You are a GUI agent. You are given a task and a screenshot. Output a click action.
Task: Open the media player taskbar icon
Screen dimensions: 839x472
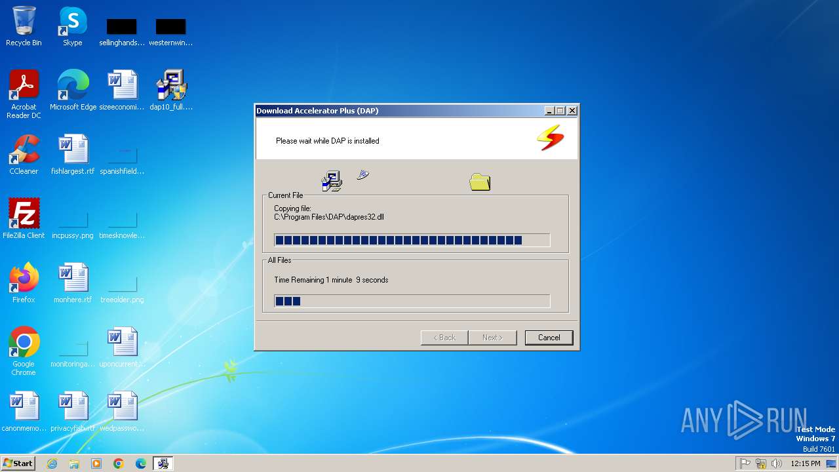click(x=96, y=463)
